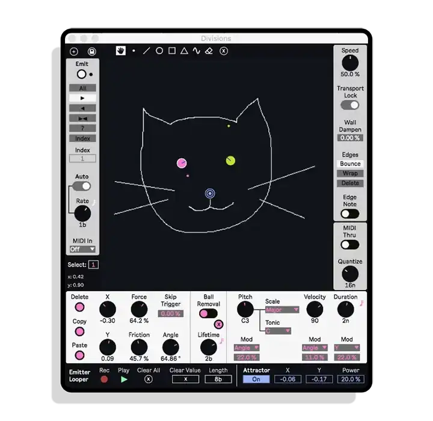Select the Delete edge mode
Screen dimensions: 433x421
(x=350, y=183)
